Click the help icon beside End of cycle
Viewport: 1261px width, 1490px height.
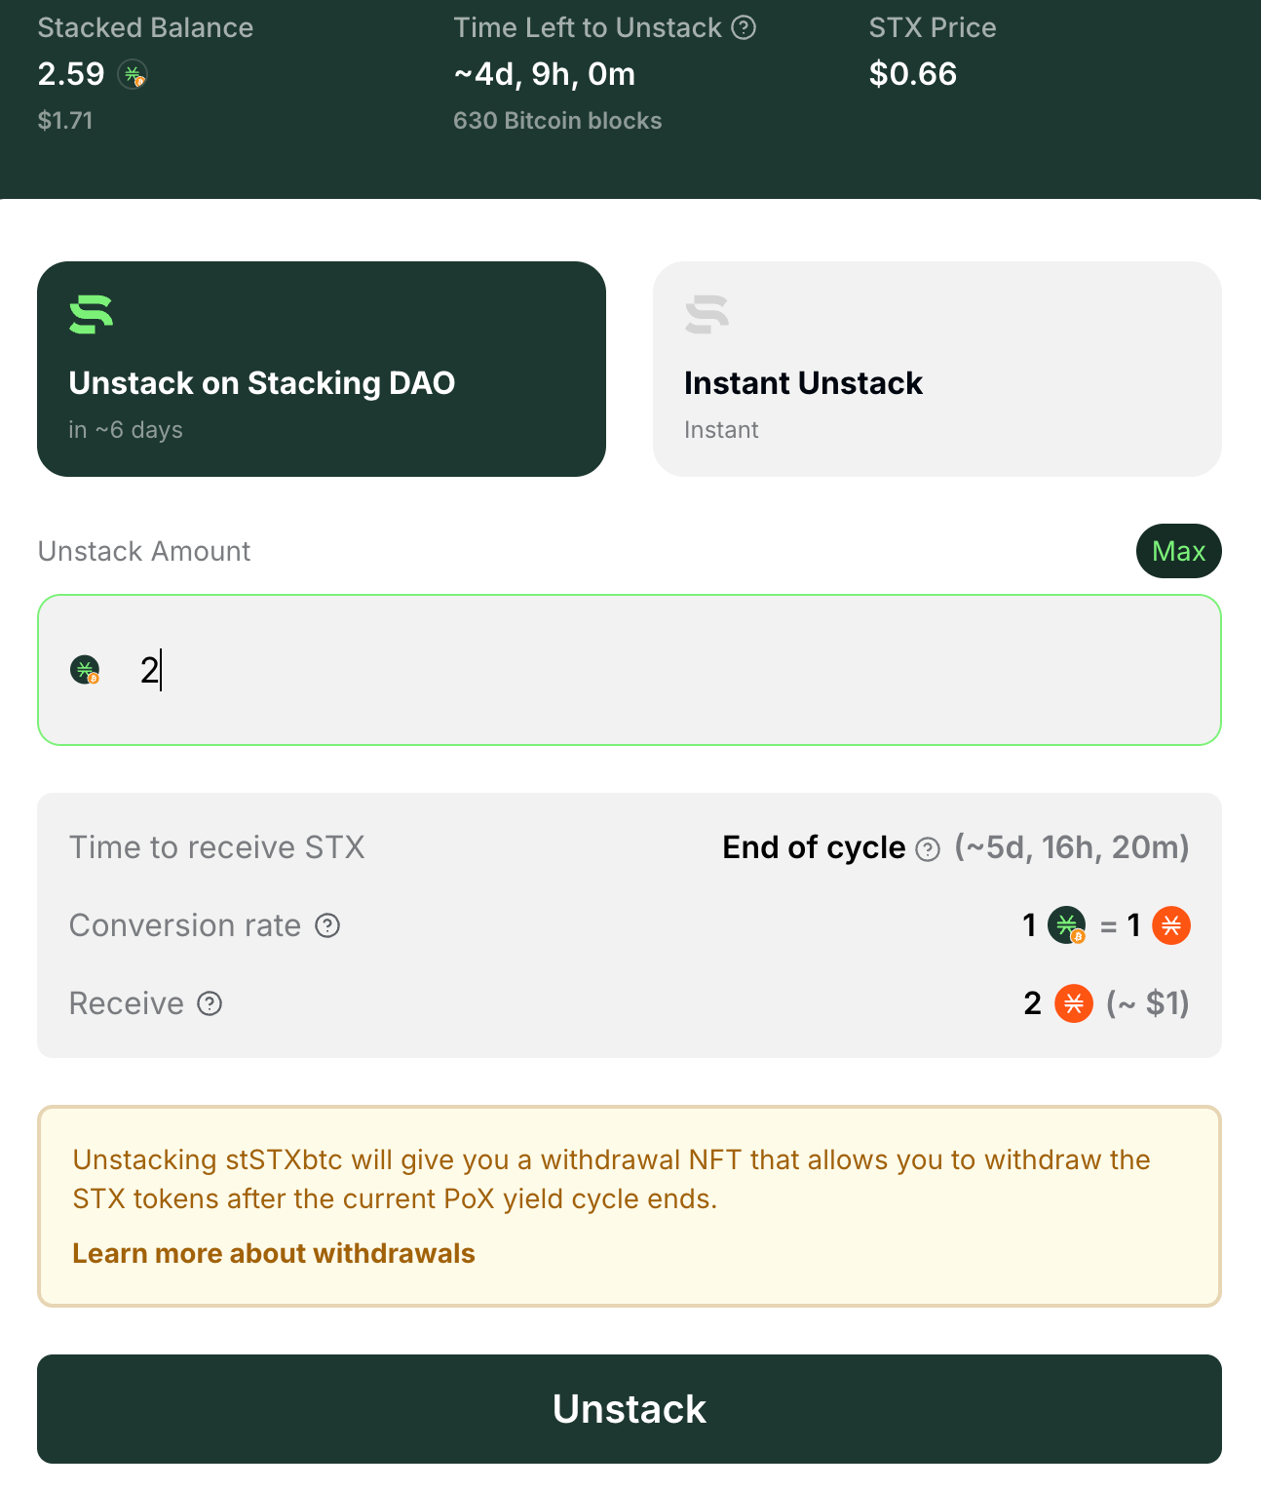[x=928, y=849]
